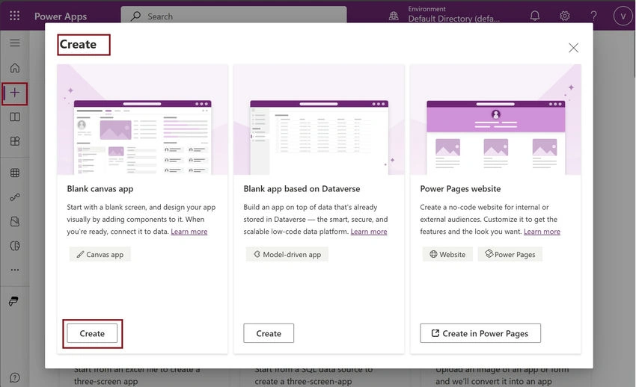Open the brain-shaped AI hub sidebar icon

click(15, 246)
